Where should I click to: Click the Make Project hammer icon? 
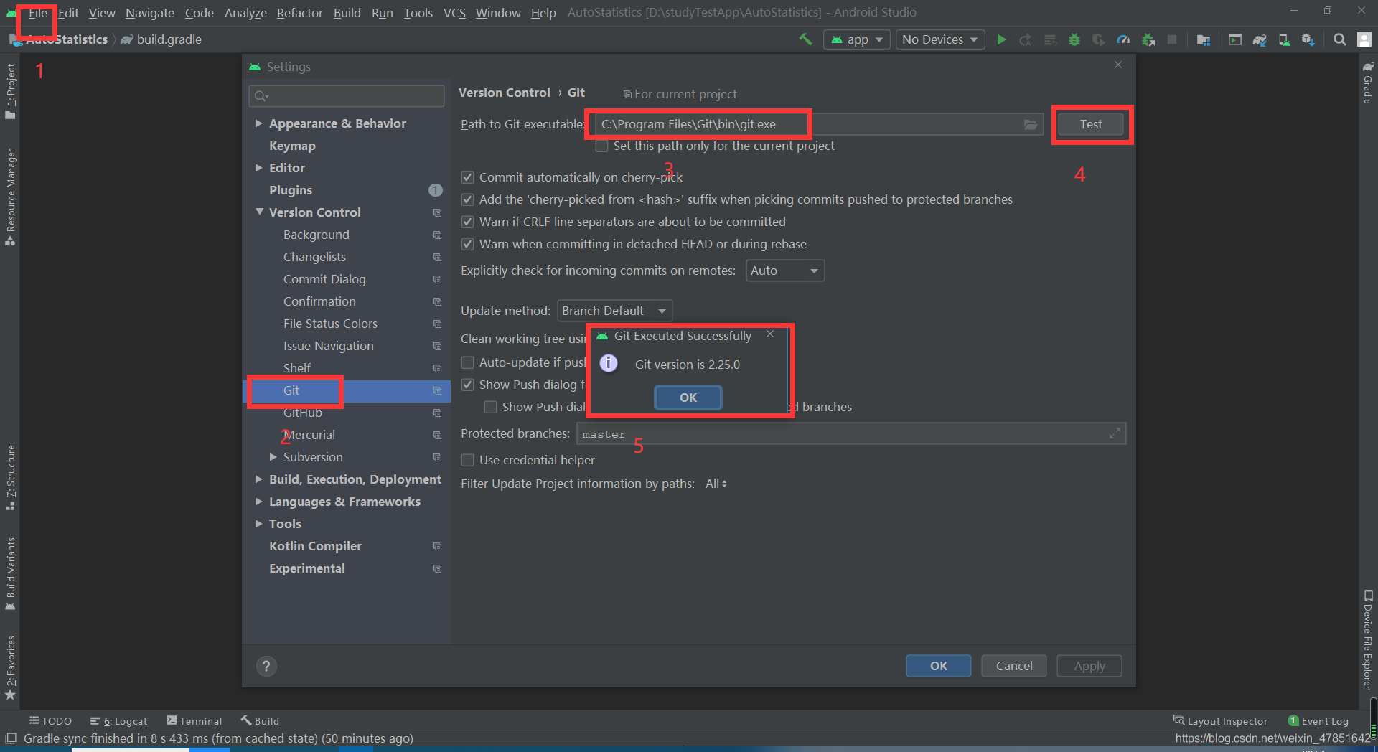click(805, 39)
